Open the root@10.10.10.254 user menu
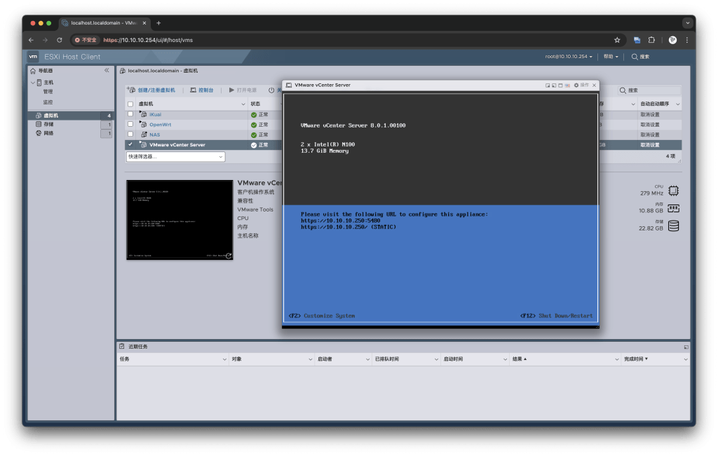Image resolution: width=718 pixels, height=456 pixels. click(x=568, y=57)
